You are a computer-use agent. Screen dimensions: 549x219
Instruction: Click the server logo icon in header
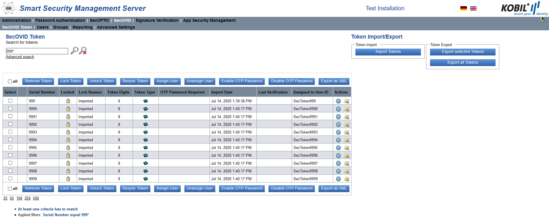pyautogui.click(x=9, y=8)
